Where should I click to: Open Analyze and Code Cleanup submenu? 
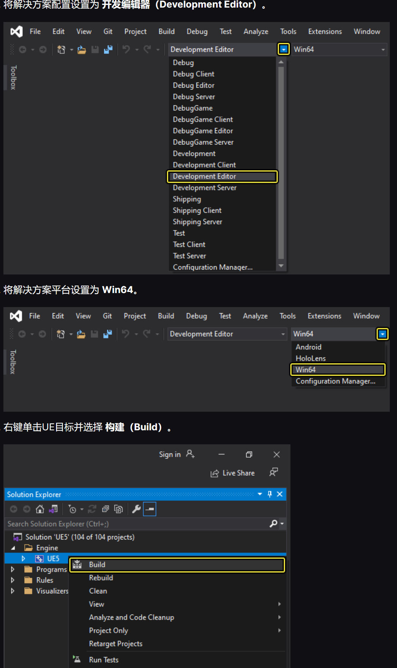coord(177,617)
